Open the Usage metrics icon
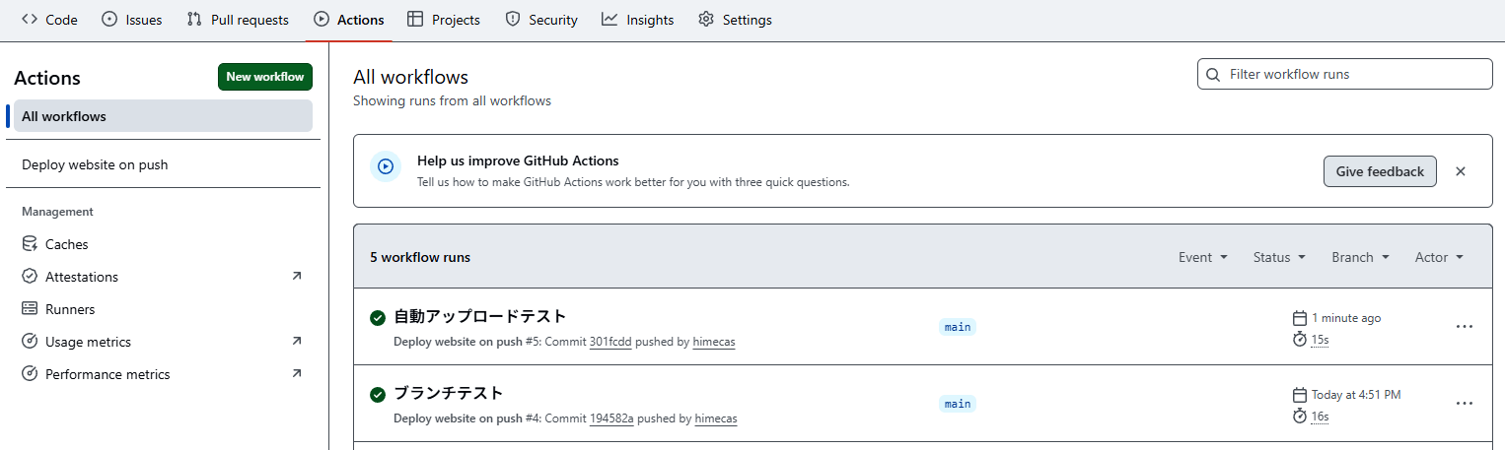The width and height of the screenshot is (1505, 450). (x=30, y=342)
